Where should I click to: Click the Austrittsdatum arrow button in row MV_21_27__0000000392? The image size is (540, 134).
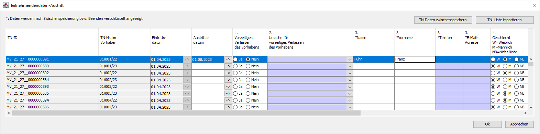tap(228, 73)
